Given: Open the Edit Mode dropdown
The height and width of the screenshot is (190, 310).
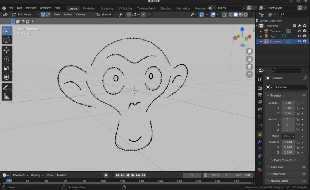Looking at the screenshot, I should [x=25, y=15].
